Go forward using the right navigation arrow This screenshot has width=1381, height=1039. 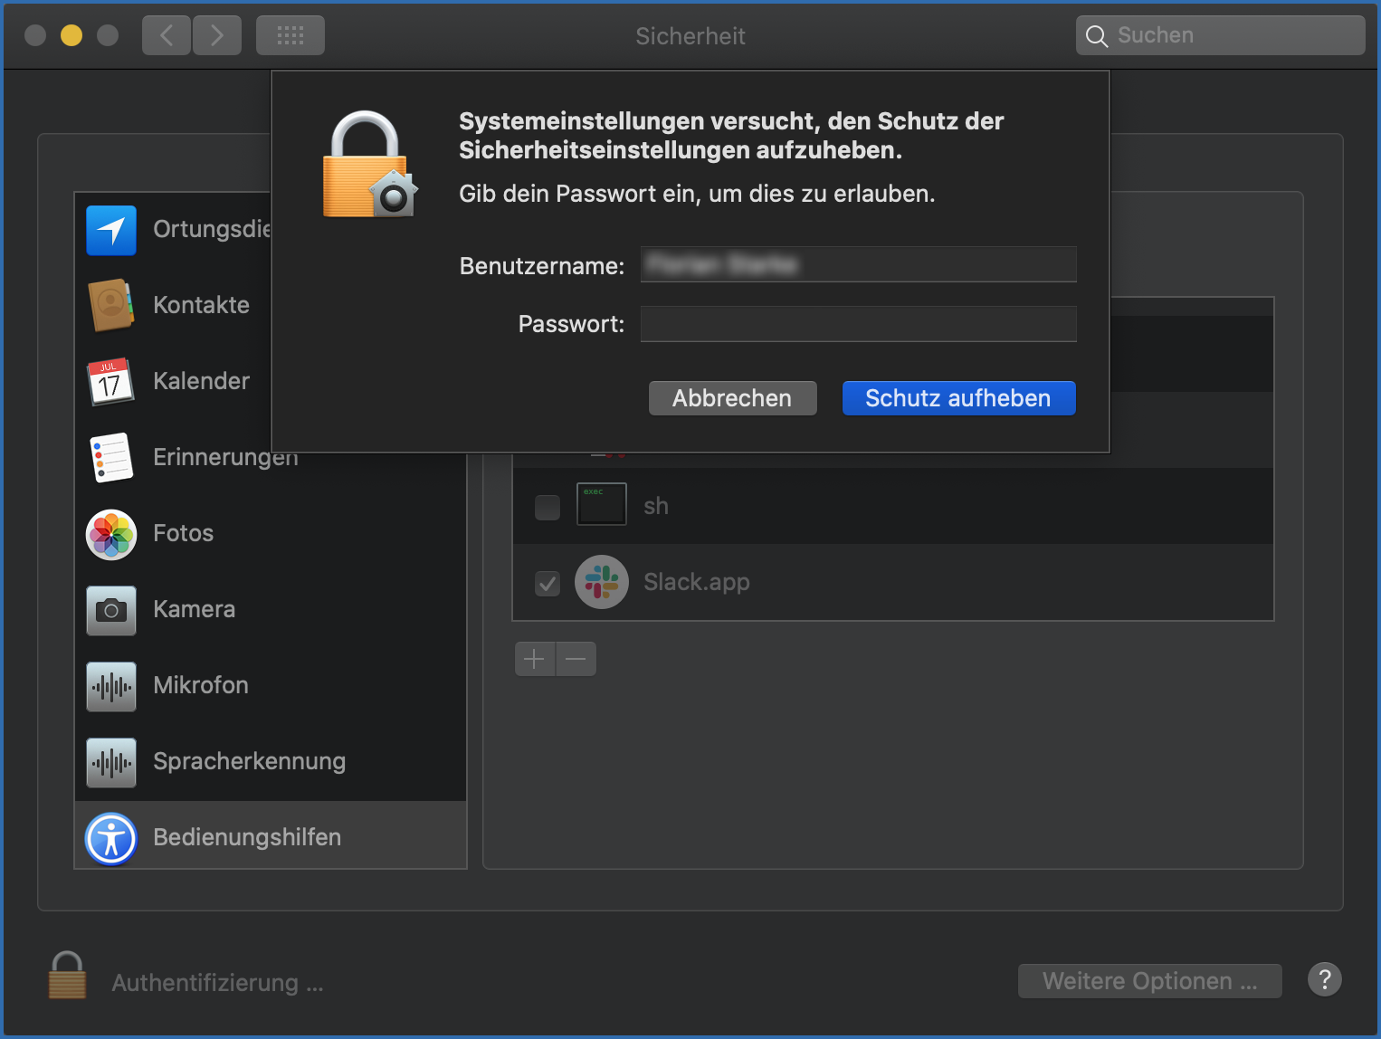pos(216,35)
